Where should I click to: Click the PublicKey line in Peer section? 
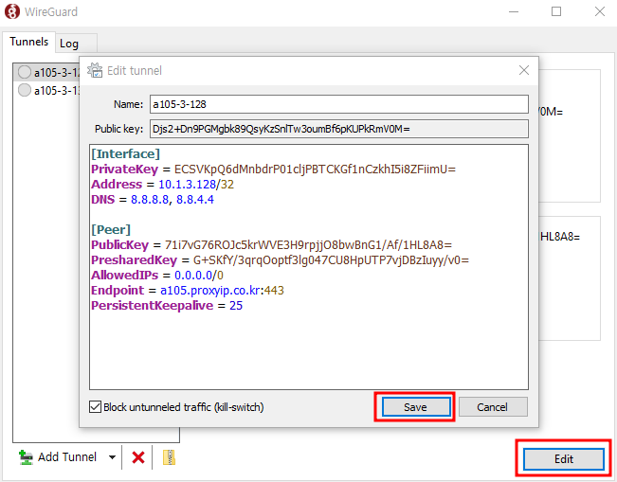[x=271, y=245]
